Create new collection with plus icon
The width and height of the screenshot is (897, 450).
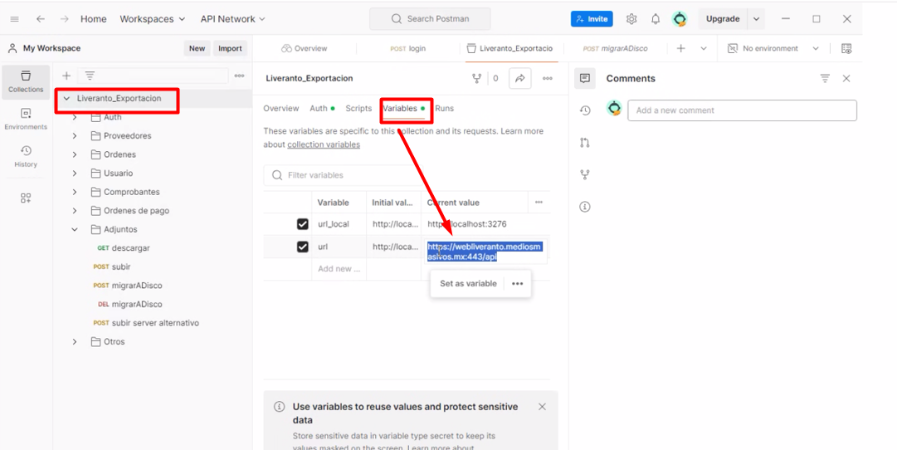[66, 76]
